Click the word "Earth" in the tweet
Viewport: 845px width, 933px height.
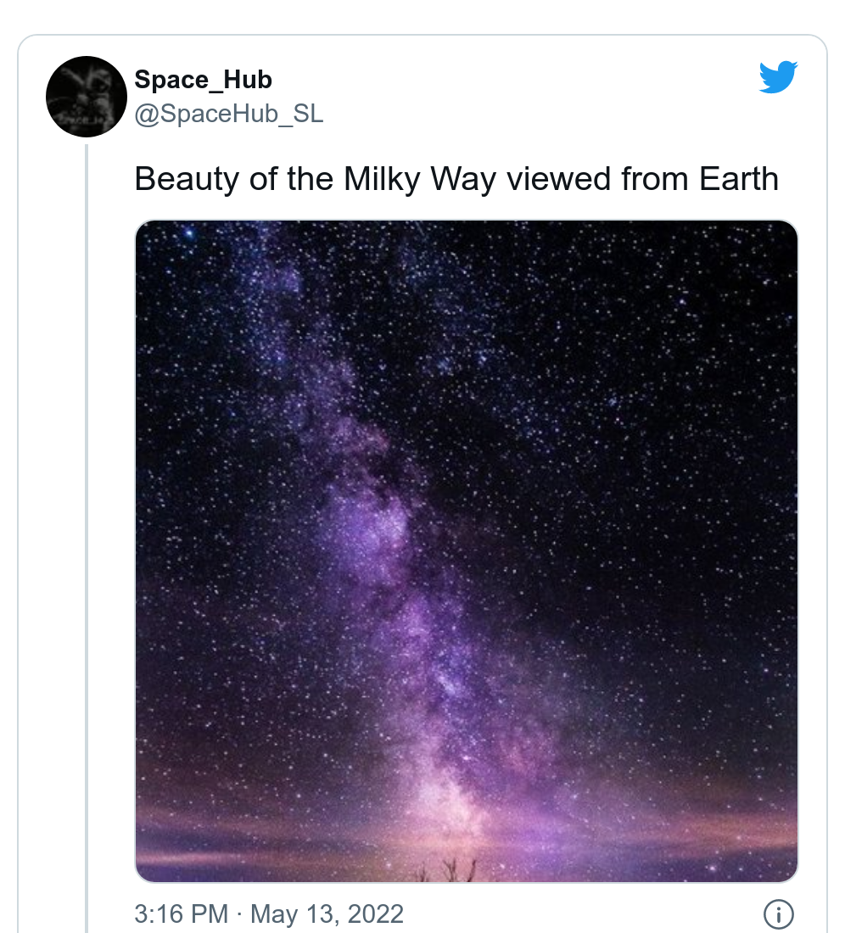(738, 179)
